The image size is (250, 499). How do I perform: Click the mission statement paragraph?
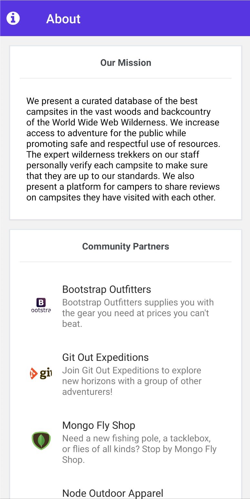pyautogui.click(x=123, y=149)
